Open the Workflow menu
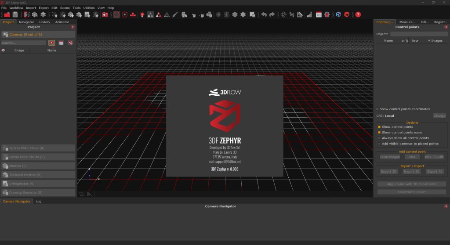The image size is (450, 245). (x=16, y=8)
